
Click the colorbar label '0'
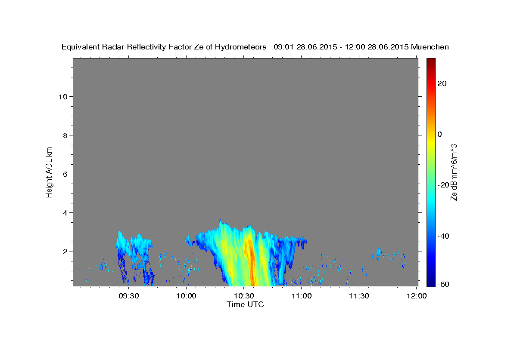tap(439, 134)
